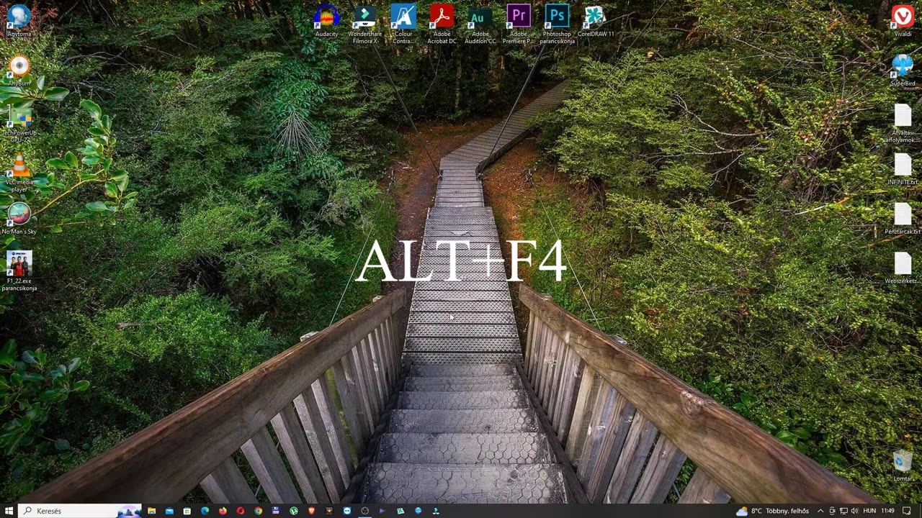Launch Adobe Audition CC
This screenshot has height=518, width=922.
480,24
